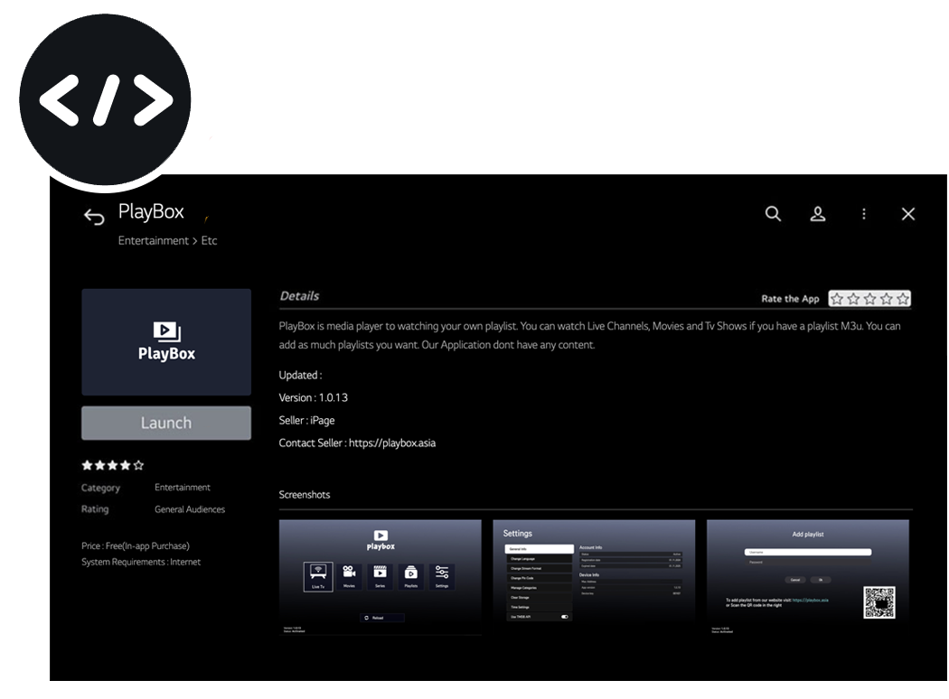Open the playbox home screen screenshot
Image resolution: width=949 pixels, height=699 pixels.
click(x=381, y=577)
